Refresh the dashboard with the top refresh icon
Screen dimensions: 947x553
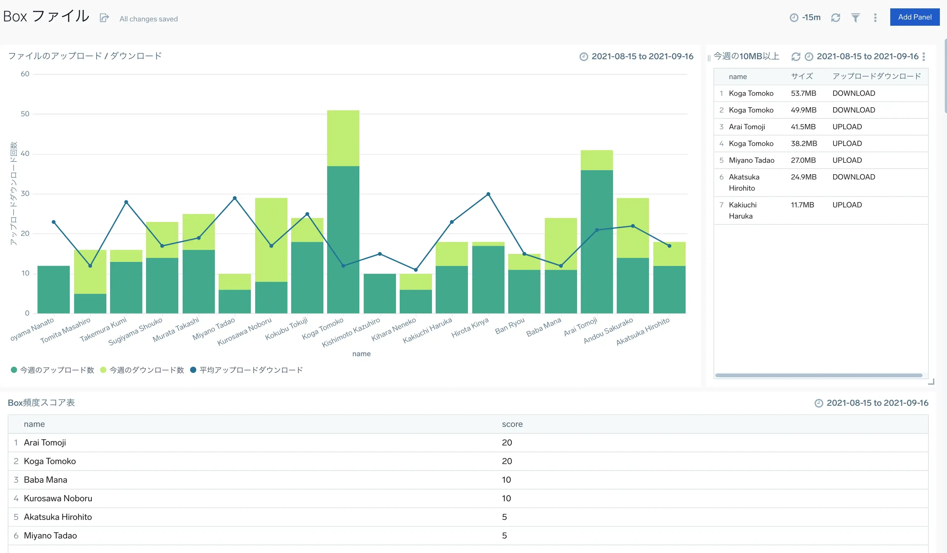pos(835,18)
